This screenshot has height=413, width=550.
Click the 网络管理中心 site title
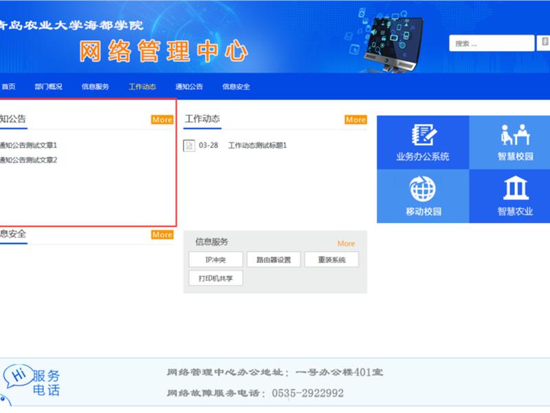click(164, 51)
